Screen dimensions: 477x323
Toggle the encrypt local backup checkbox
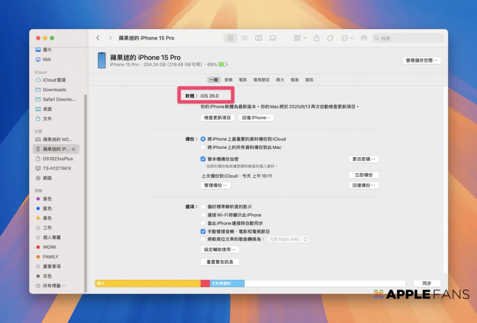click(x=203, y=159)
